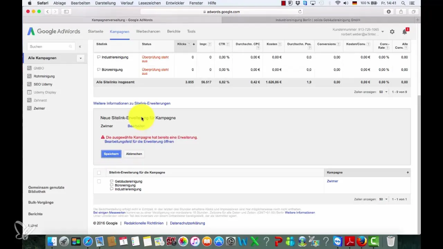Image resolution: width=443 pixels, height=249 pixels.
Task: Open Spotlight search in menu bar
Action: point(403,3)
